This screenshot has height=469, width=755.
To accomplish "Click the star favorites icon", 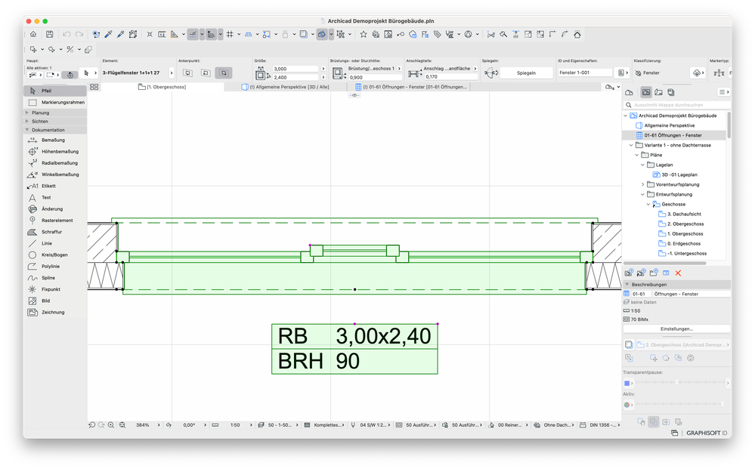I will click(364, 34).
